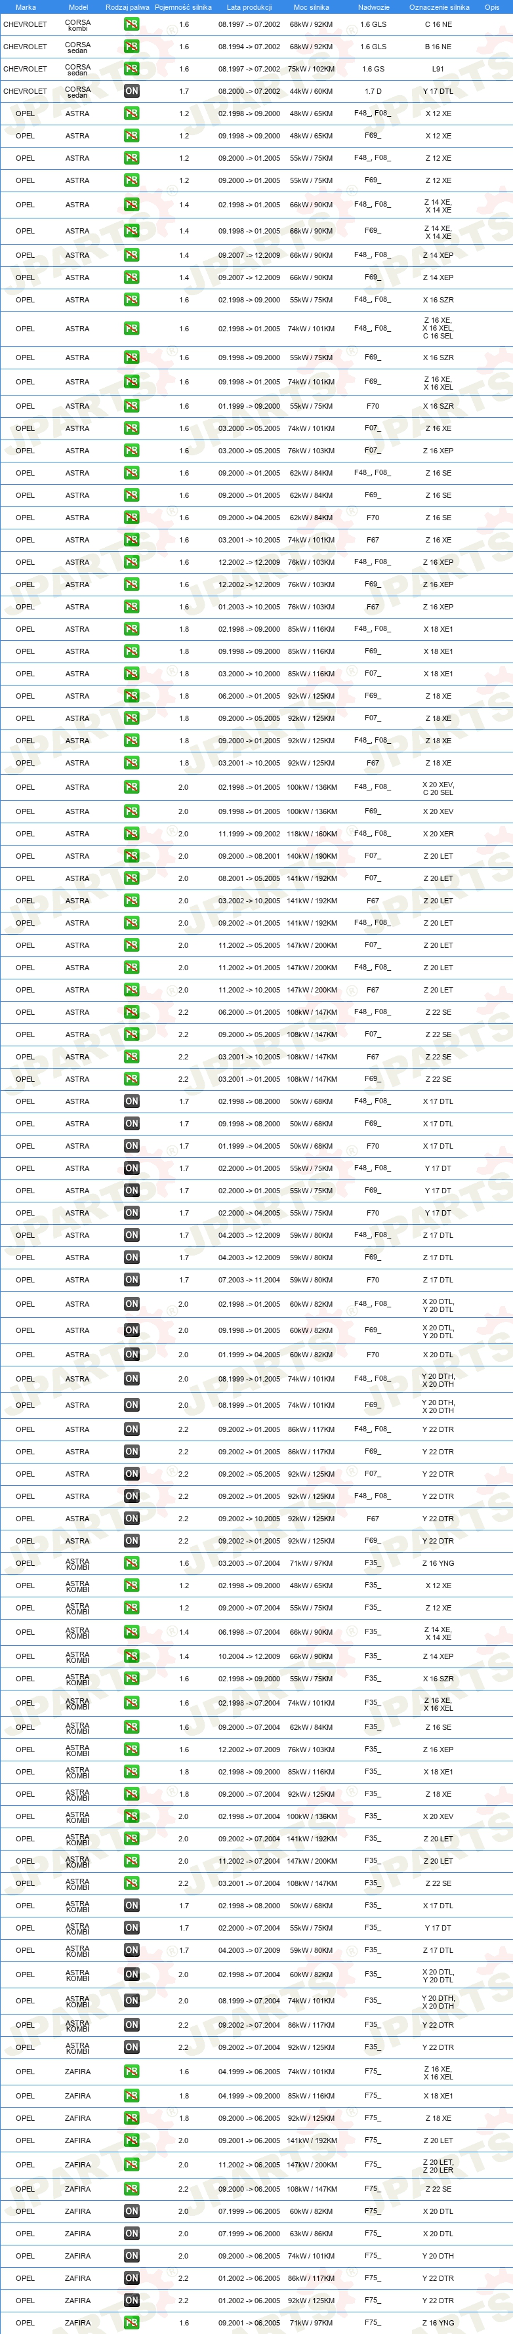Select the 07.1999 -> 06.2000 production years cell

pyautogui.click(x=249, y=2234)
